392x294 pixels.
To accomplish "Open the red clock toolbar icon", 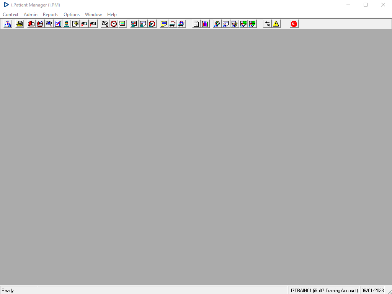I will tap(114, 24).
